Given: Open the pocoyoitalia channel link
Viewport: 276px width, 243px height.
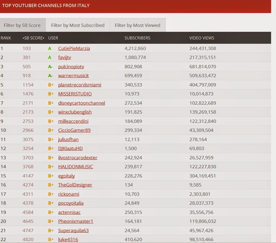Looking at the screenshot, I should (x=71, y=203).
